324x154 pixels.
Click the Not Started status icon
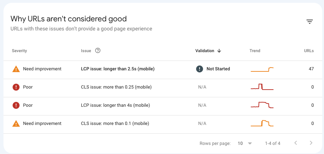(x=200, y=69)
